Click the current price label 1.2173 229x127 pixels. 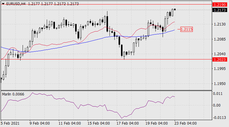point(220,10)
